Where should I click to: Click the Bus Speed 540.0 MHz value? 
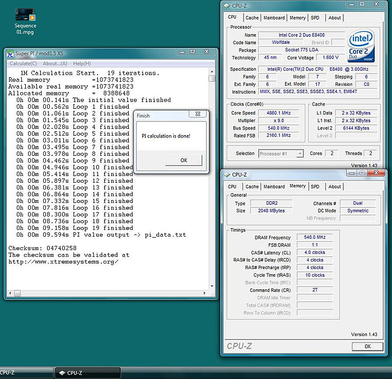(x=278, y=128)
